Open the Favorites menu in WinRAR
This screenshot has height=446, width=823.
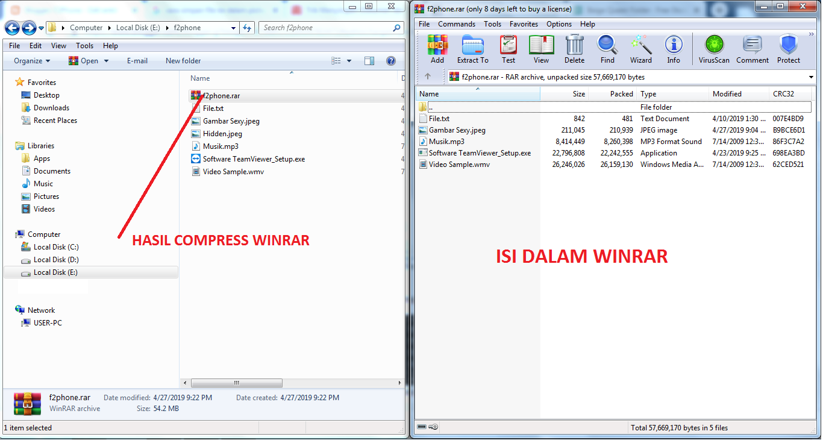524,24
